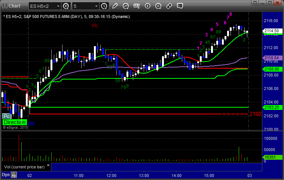Minimize the Chart window
This screenshot has width=284, height=180.
[x=263, y=3]
